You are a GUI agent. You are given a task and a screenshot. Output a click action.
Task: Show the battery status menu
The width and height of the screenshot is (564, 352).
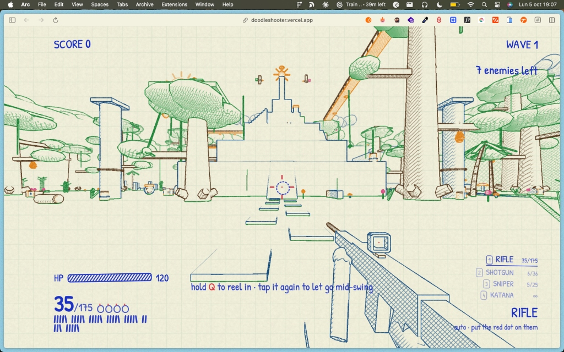pos(454,4)
